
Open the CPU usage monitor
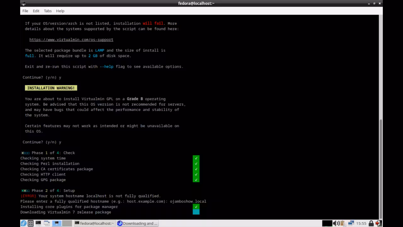(327, 223)
